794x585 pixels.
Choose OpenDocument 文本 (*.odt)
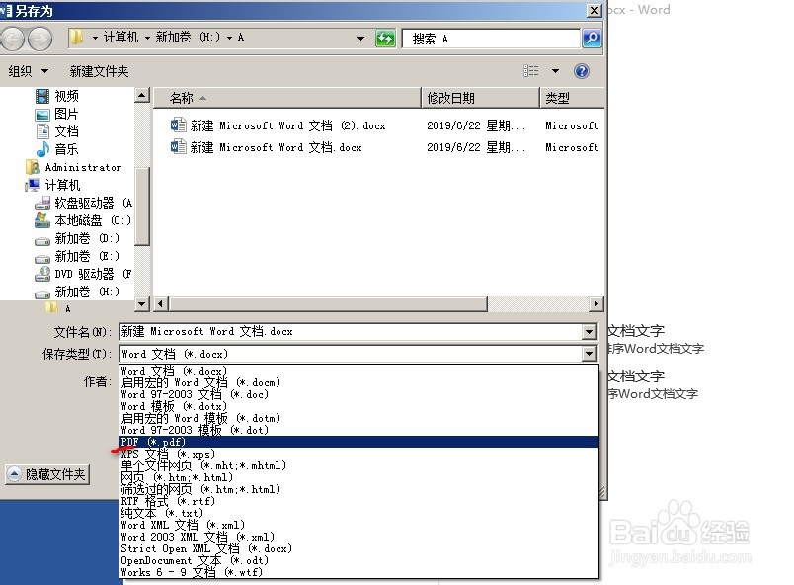click(359, 560)
